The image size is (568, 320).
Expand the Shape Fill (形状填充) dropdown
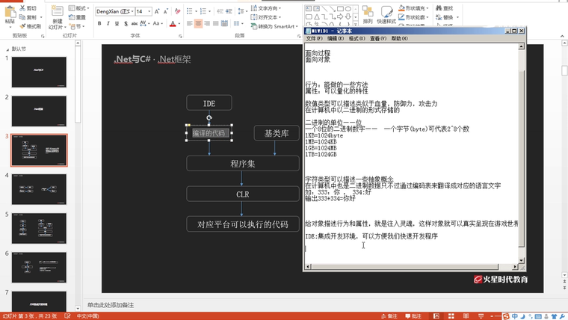(x=429, y=8)
